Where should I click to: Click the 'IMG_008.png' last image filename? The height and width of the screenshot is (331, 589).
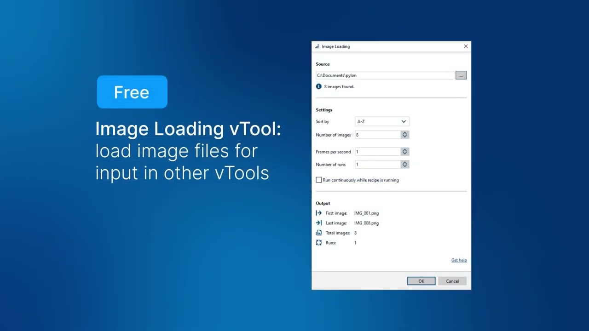tap(366, 223)
